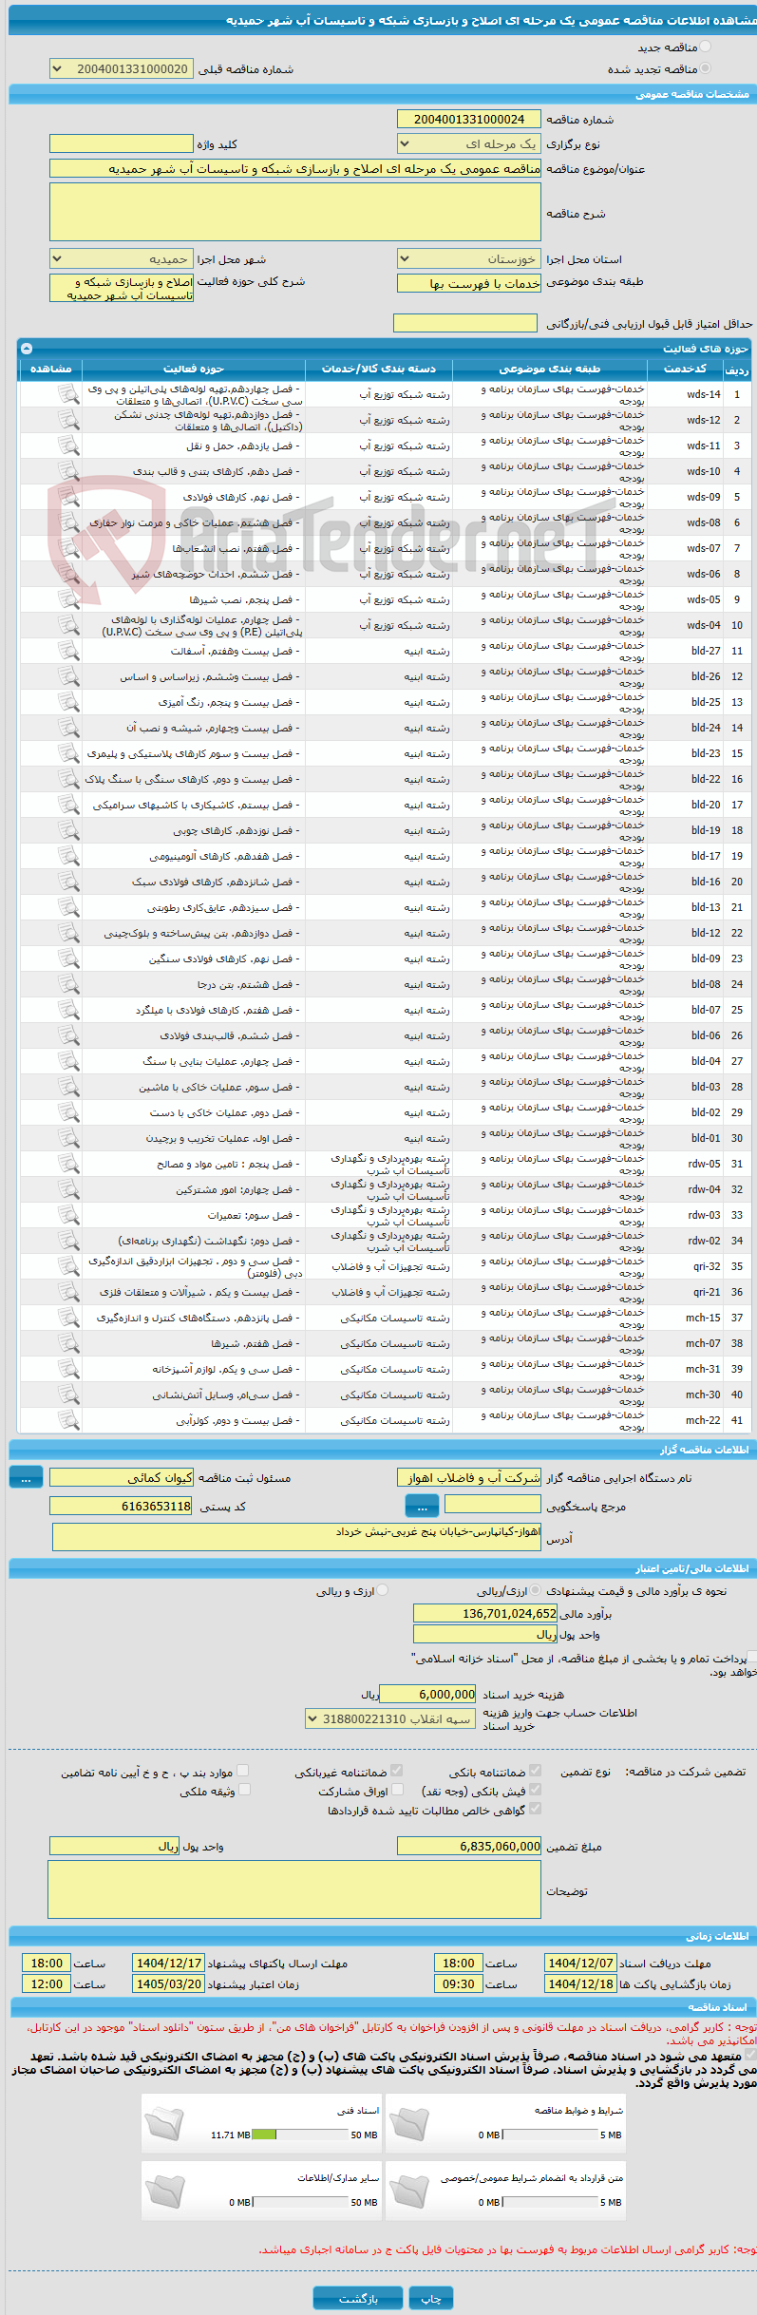This screenshot has height=2315, width=757.
Task: Sort by the کدحدمت column header
Action: coord(685,369)
